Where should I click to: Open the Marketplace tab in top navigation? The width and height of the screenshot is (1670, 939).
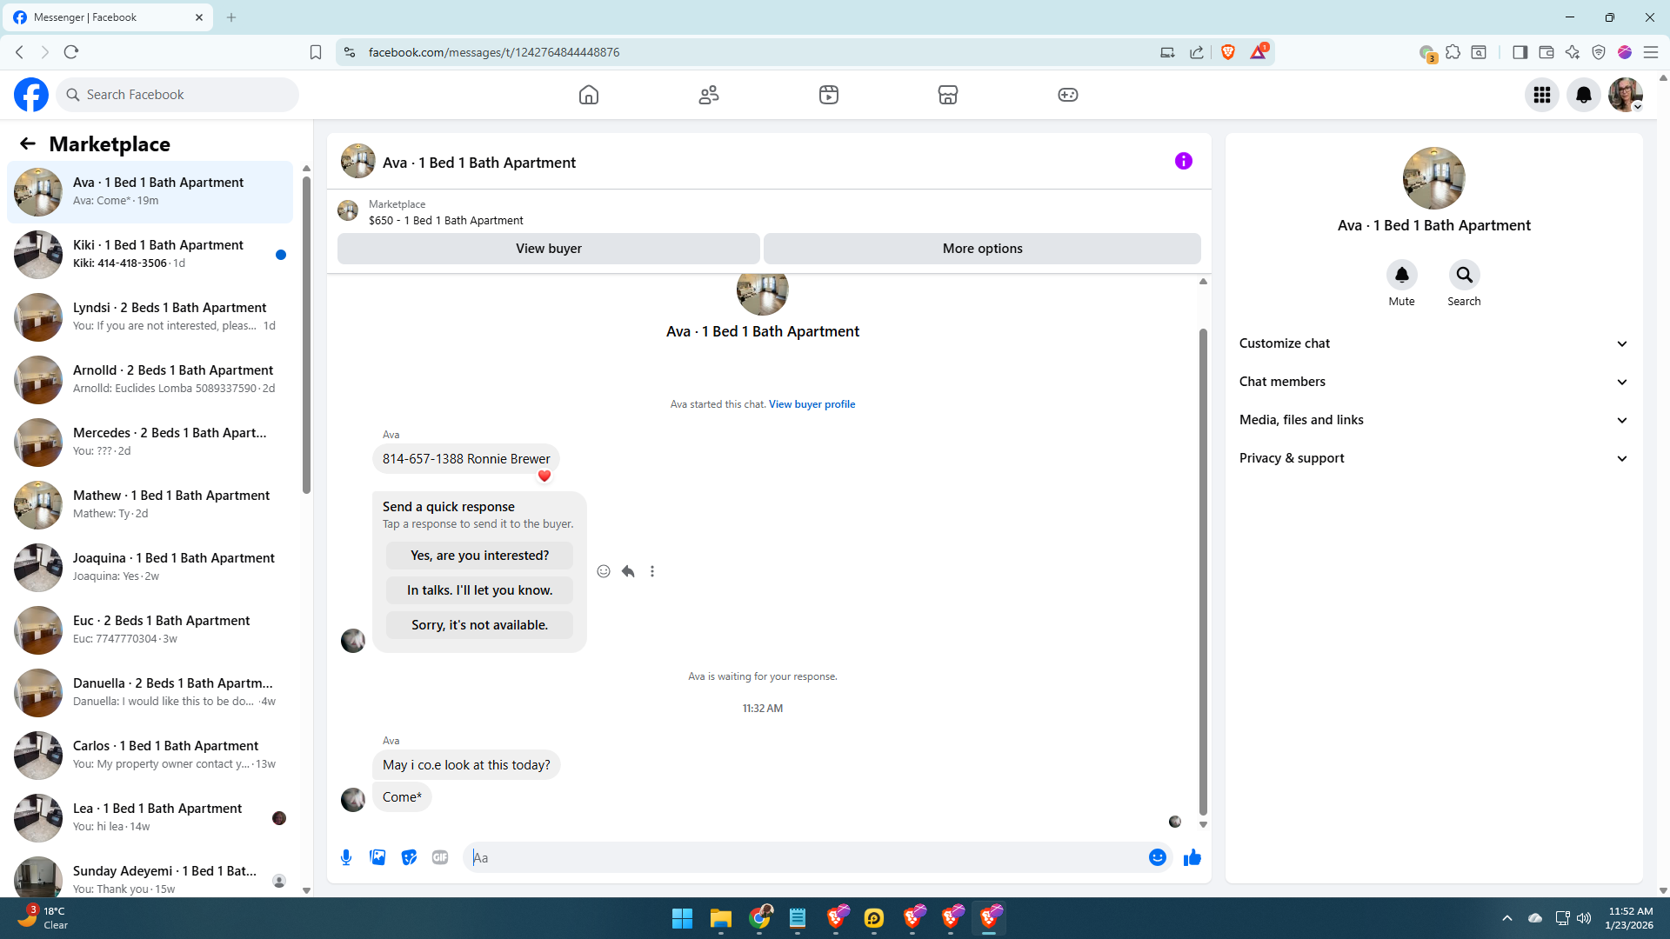click(947, 95)
